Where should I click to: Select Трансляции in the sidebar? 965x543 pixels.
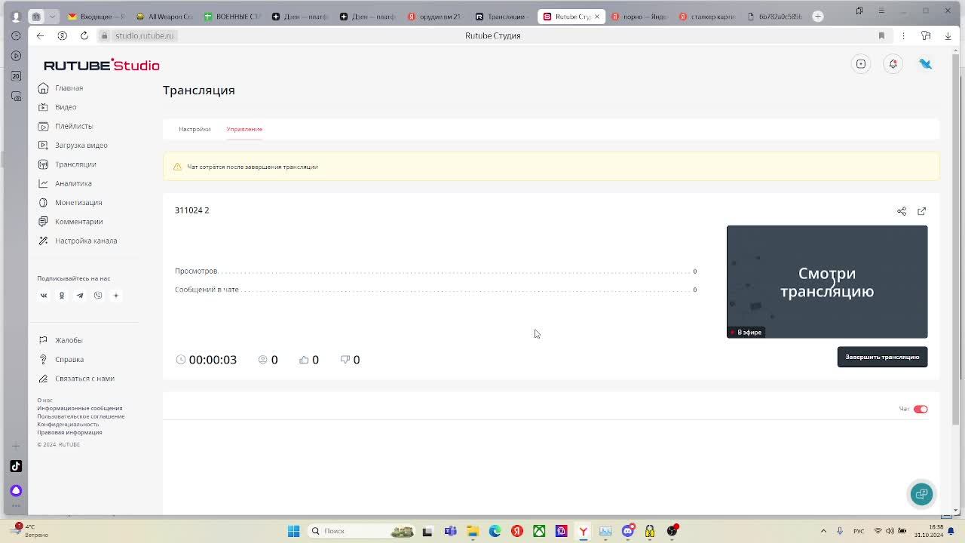tap(67, 164)
